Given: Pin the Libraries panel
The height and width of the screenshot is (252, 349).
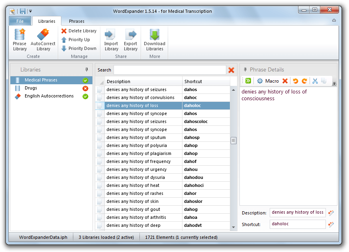Looking at the screenshot, I should (x=86, y=69).
